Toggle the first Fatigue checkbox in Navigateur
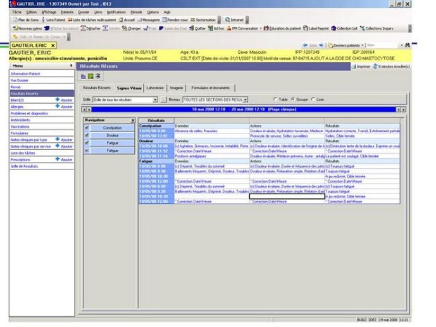 click(x=87, y=143)
